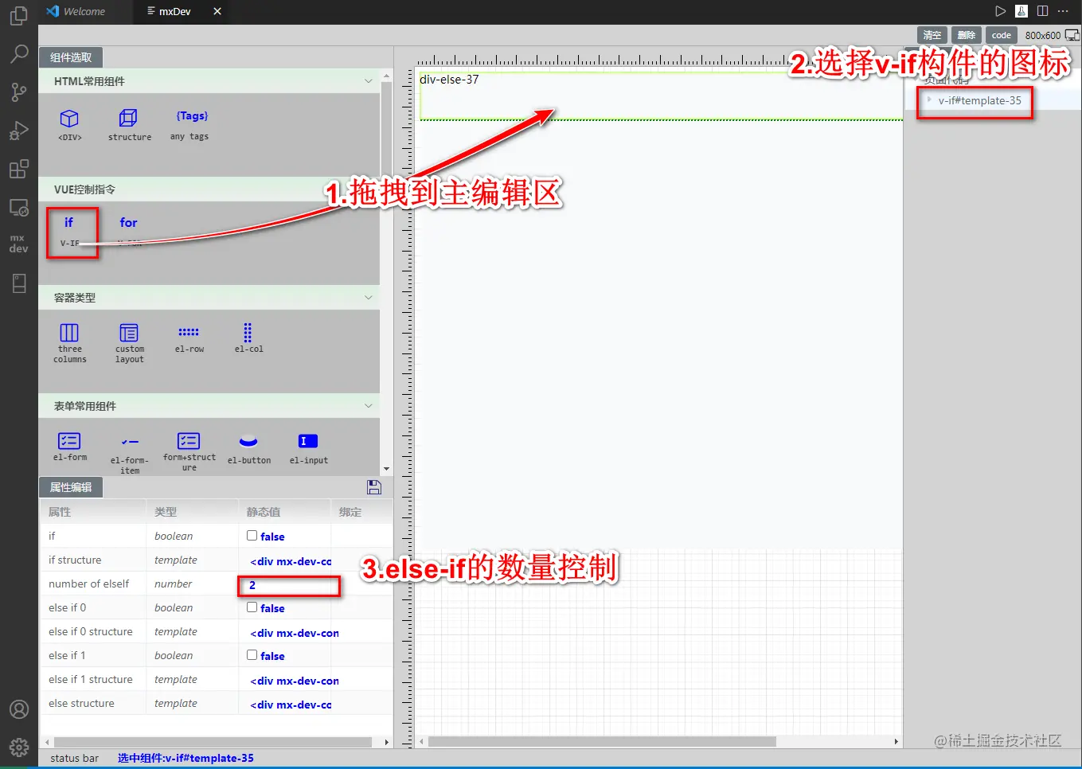The image size is (1082, 769).
Task: Open Source Control in activity bar
Action: point(19,92)
